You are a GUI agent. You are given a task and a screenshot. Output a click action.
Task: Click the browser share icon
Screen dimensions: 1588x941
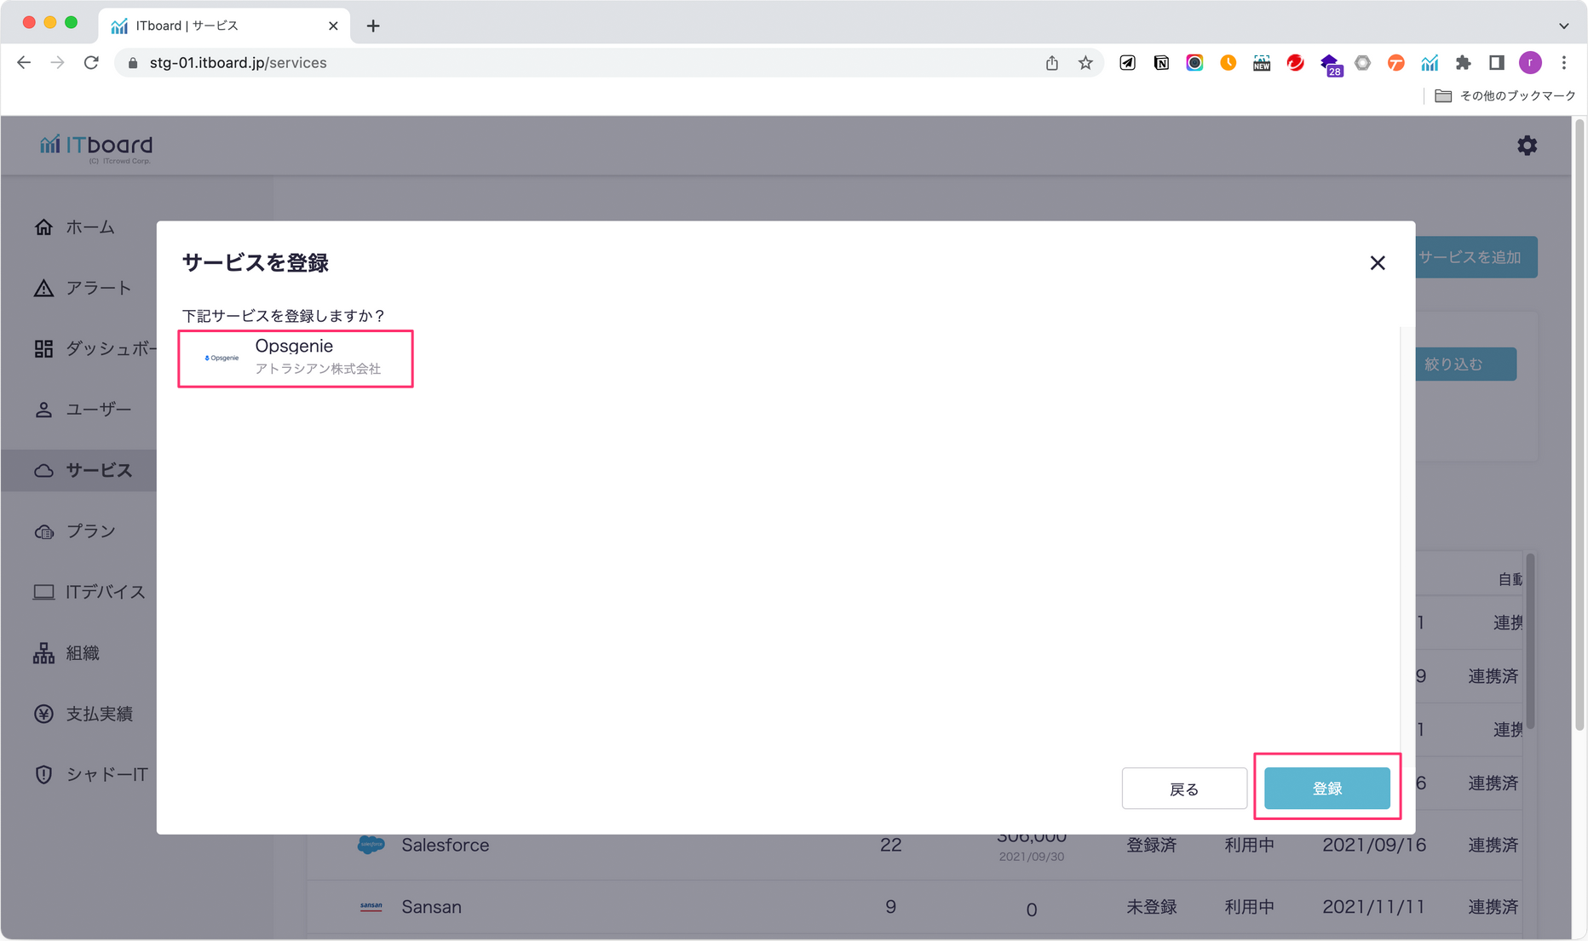click(1052, 63)
